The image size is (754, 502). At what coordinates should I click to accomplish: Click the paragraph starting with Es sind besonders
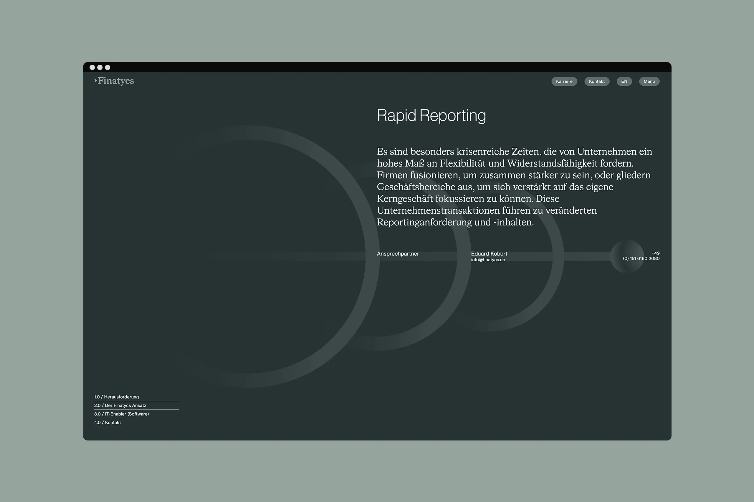[x=514, y=187]
